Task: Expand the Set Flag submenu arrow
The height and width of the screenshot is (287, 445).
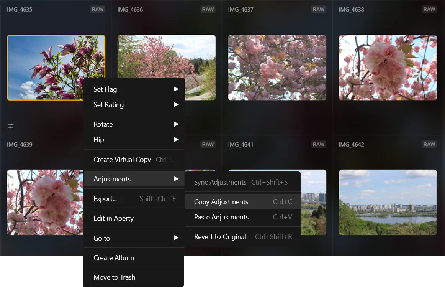Action: [x=176, y=89]
